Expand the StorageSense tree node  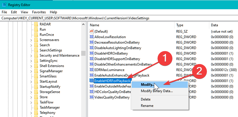(x=31, y=92)
